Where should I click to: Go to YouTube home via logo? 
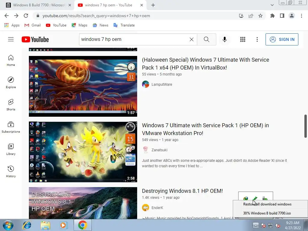click(35, 39)
